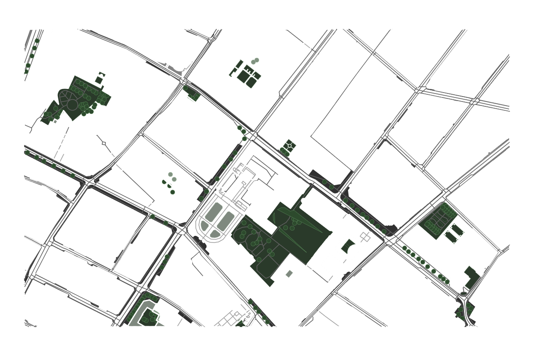The height and width of the screenshot is (356, 534).
Task: Select the small diamond marker on the thin path
Action: click(x=104, y=143)
